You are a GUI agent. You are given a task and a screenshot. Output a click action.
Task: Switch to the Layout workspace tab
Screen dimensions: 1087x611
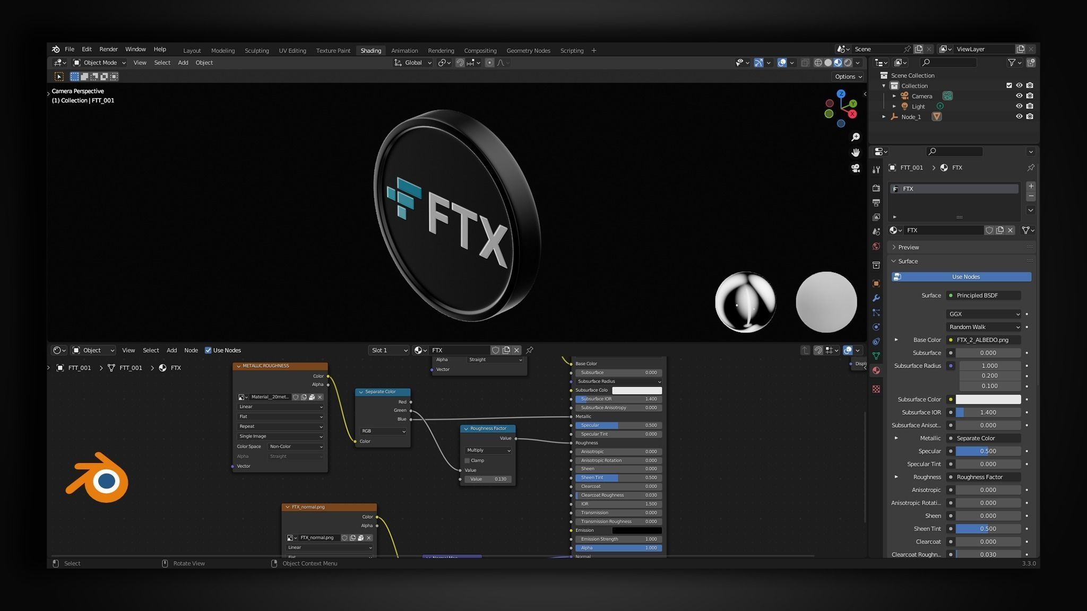pos(192,51)
